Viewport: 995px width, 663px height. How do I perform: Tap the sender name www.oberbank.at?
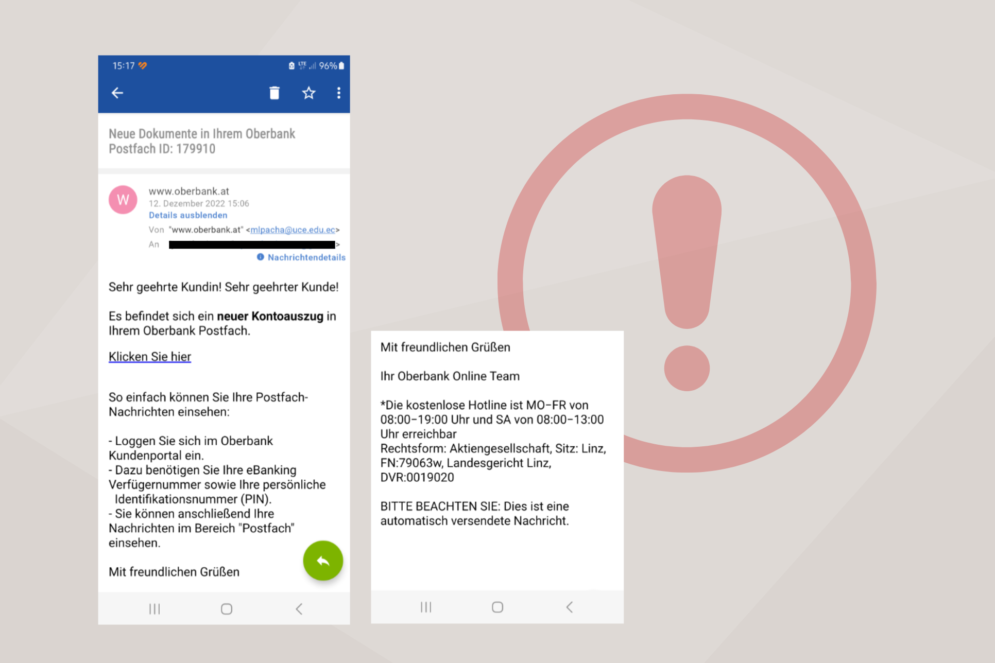point(189,191)
